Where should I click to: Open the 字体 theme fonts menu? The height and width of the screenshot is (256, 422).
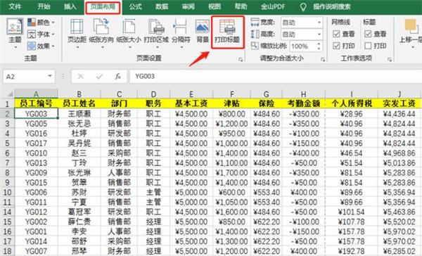[x=41, y=34]
